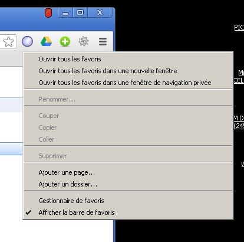Open the Chrome hamburger menu
This screenshot has height=242, width=244.
[103, 41]
